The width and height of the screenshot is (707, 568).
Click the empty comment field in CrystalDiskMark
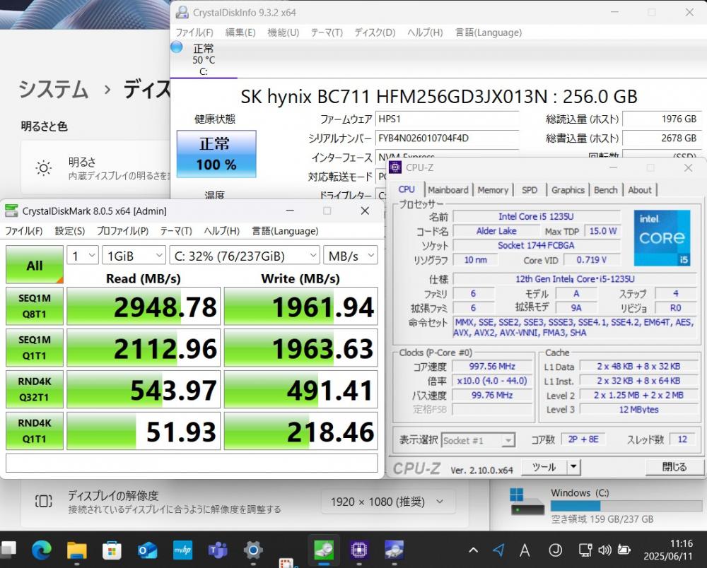[x=192, y=463]
